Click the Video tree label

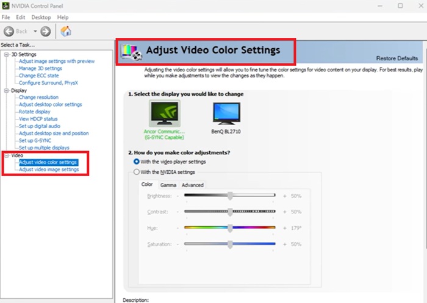pos(17,155)
